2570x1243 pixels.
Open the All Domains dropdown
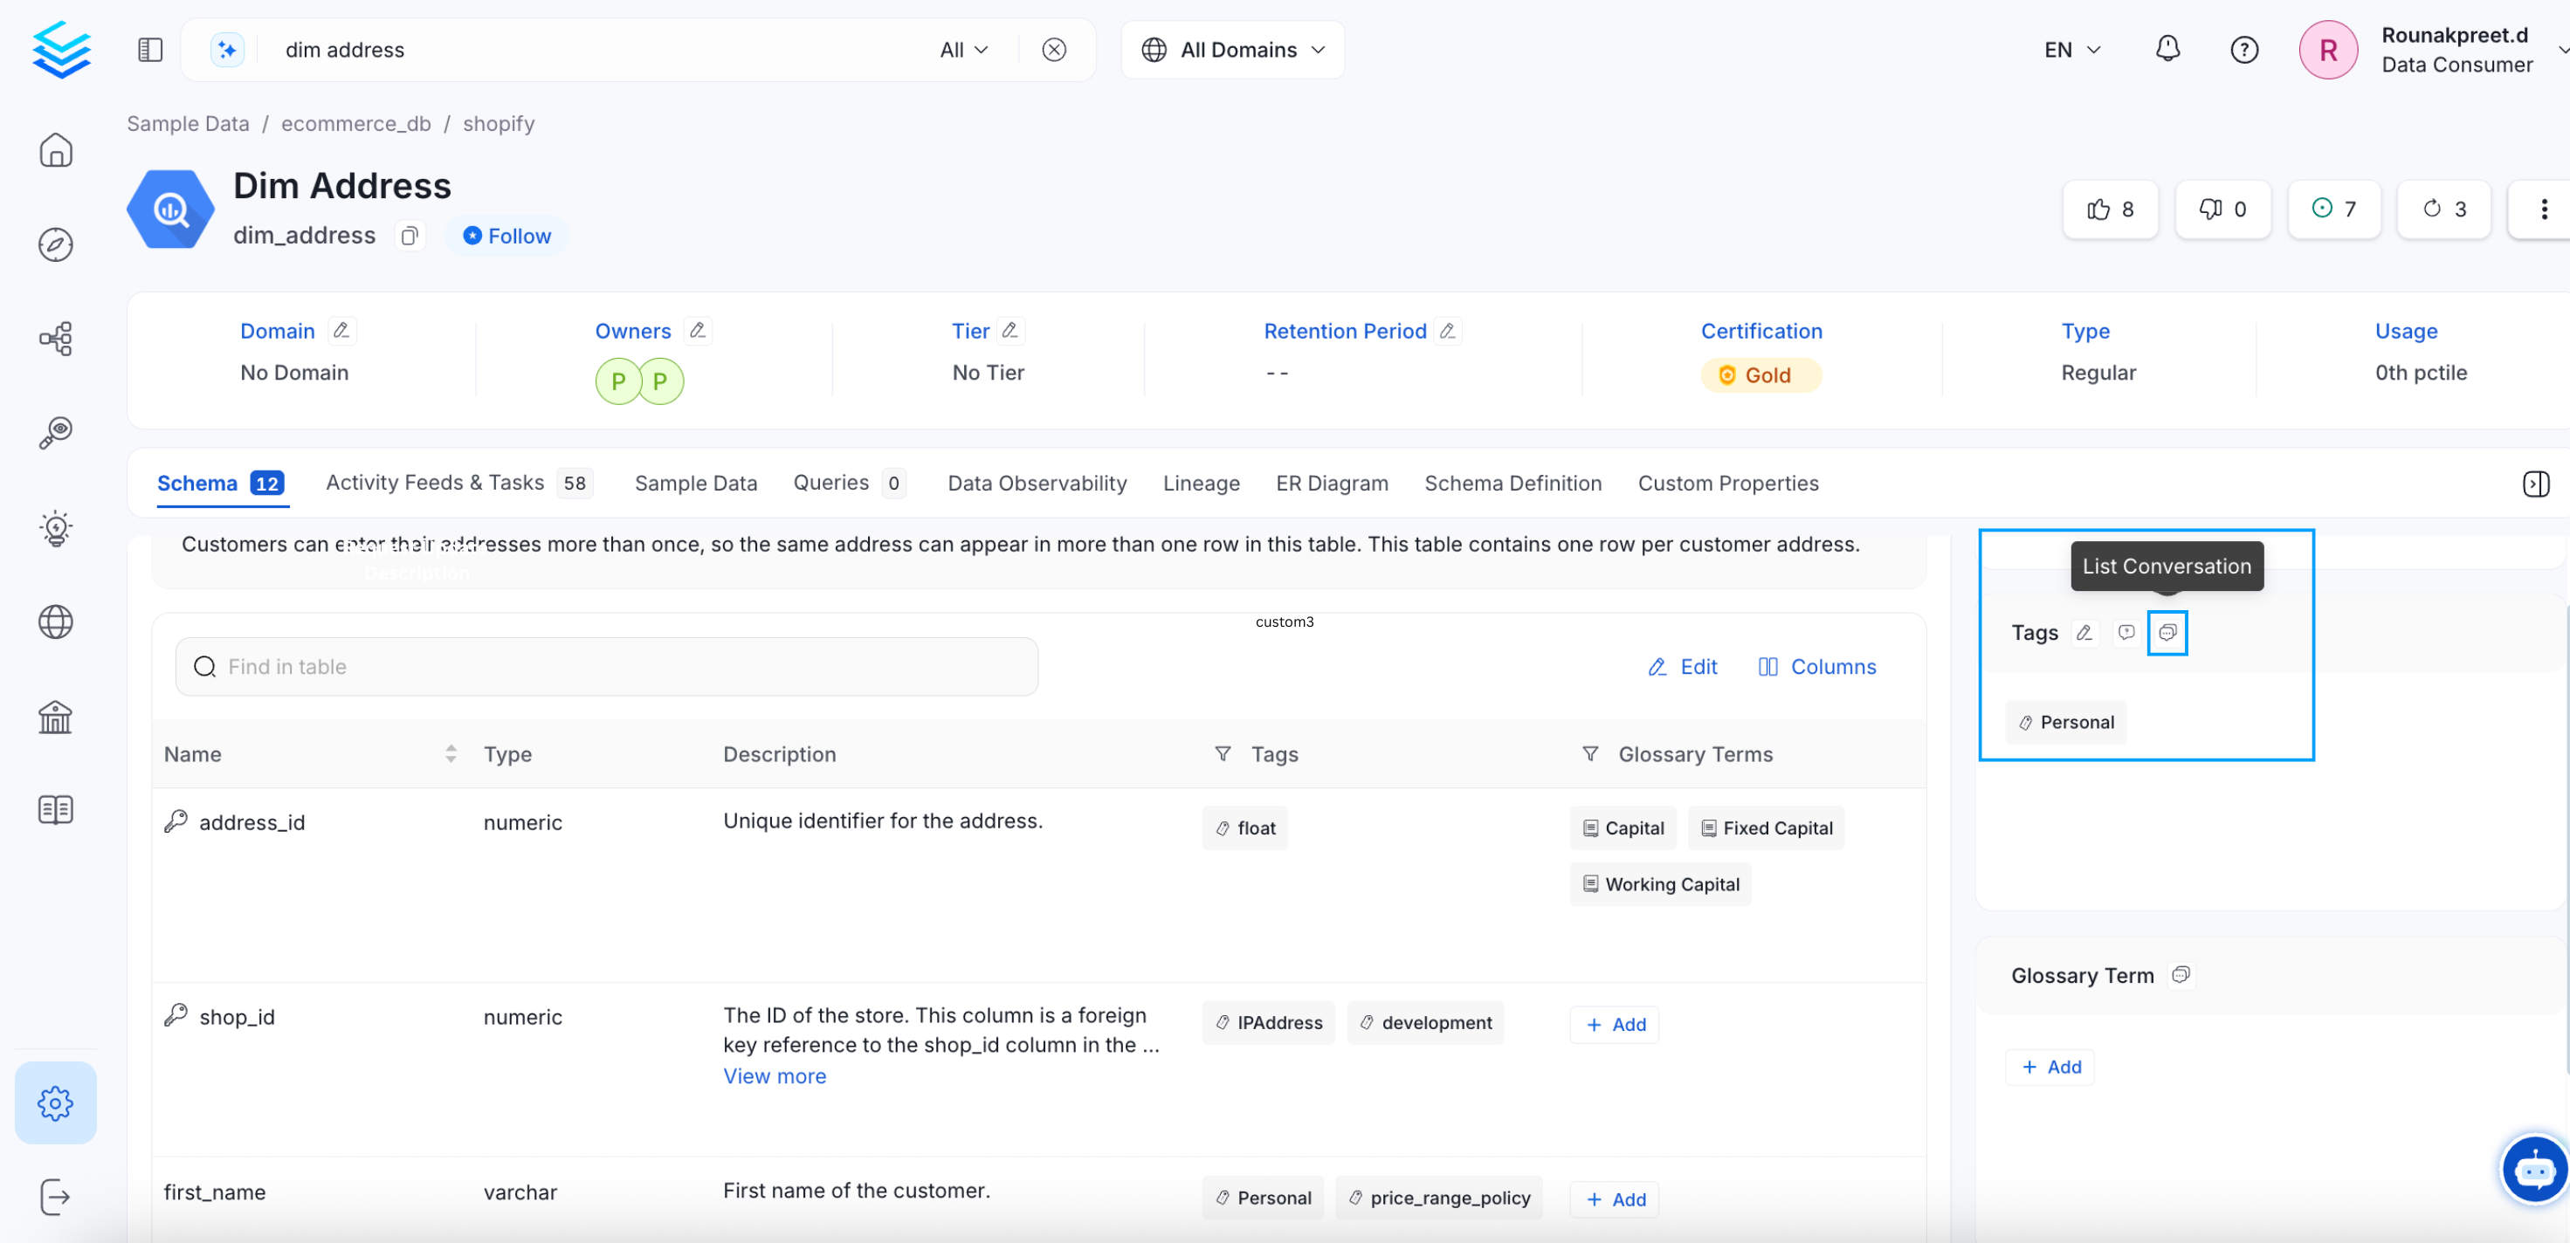[x=1233, y=49]
